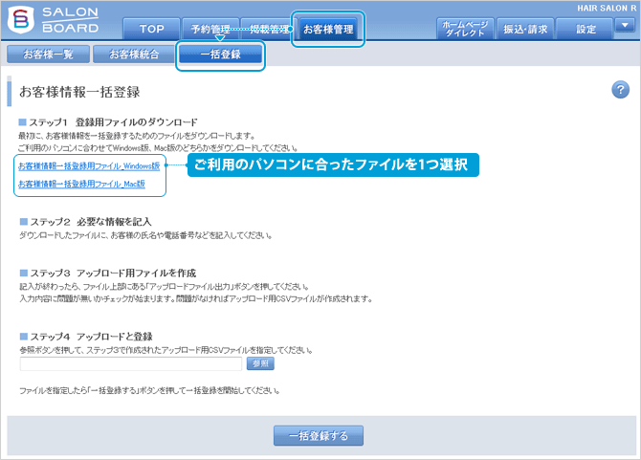641x460 pixels.
Task: Switch to the お客様統合 sub-tab
Action: pos(134,55)
